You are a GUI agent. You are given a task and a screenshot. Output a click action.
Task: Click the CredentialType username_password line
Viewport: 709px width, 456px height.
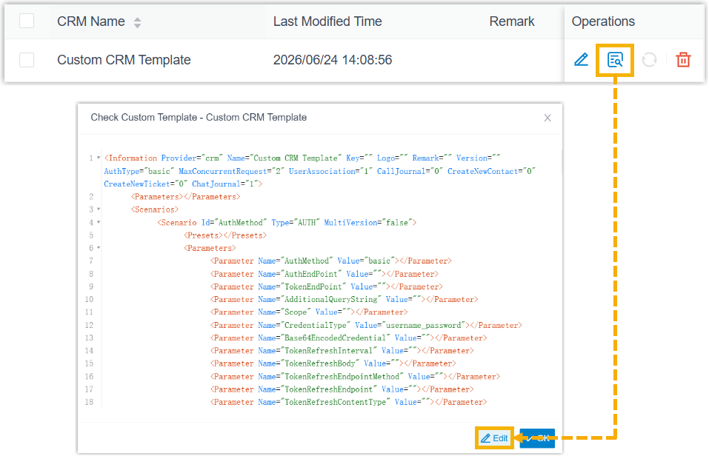[366, 325]
